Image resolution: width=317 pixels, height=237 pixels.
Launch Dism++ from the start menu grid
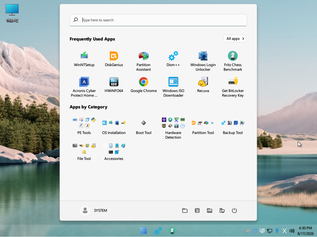tap(173, 59)
